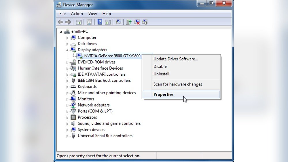
Task: Click the Uninstall device toolbar icon (red X)
Action: [137, 22]
